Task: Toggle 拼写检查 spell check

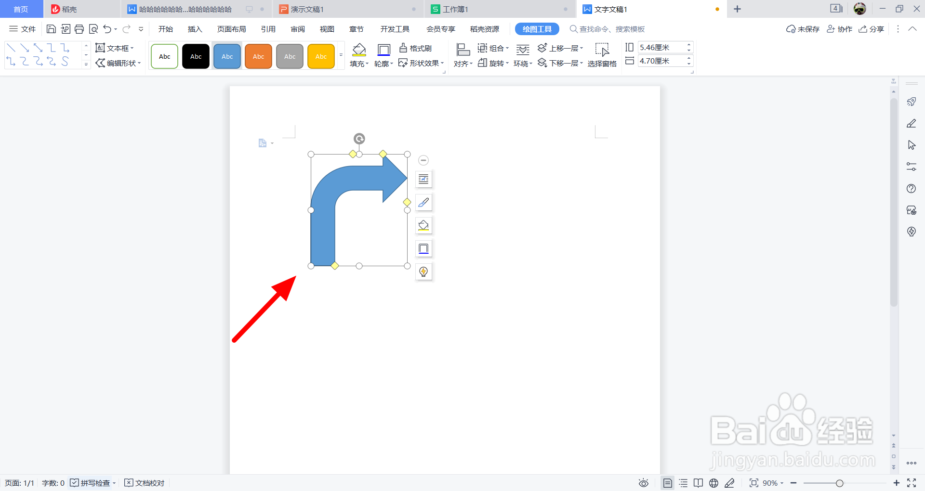Action: (x=90, y=483)
